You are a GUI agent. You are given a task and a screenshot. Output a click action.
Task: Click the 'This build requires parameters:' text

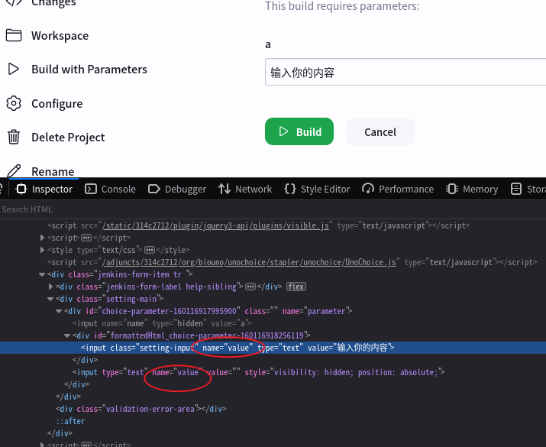point(342,6)
